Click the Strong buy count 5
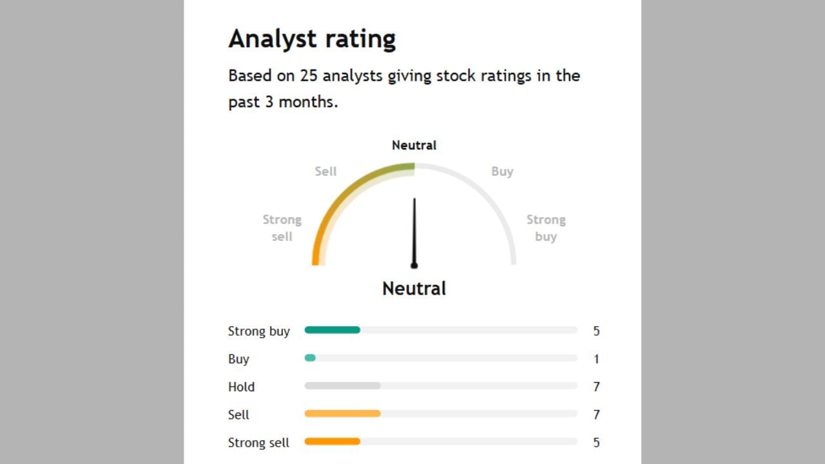Image resolution: width=825 pixels, height=464 pixels. (x=596, y=331)
